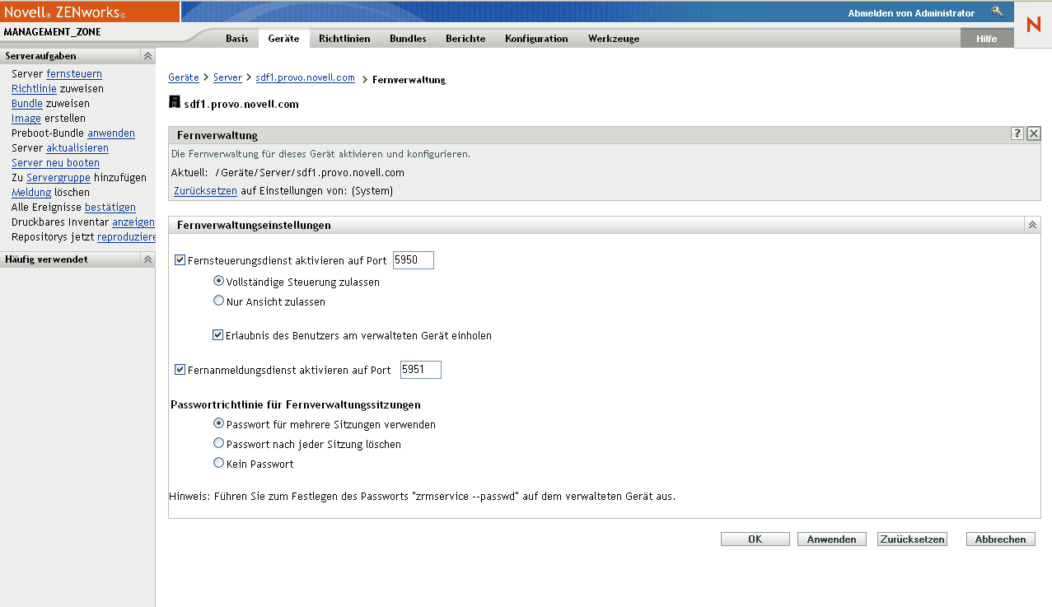
Task: Click the Zurücksetzen button at the bottom
Action: (912, 539)
